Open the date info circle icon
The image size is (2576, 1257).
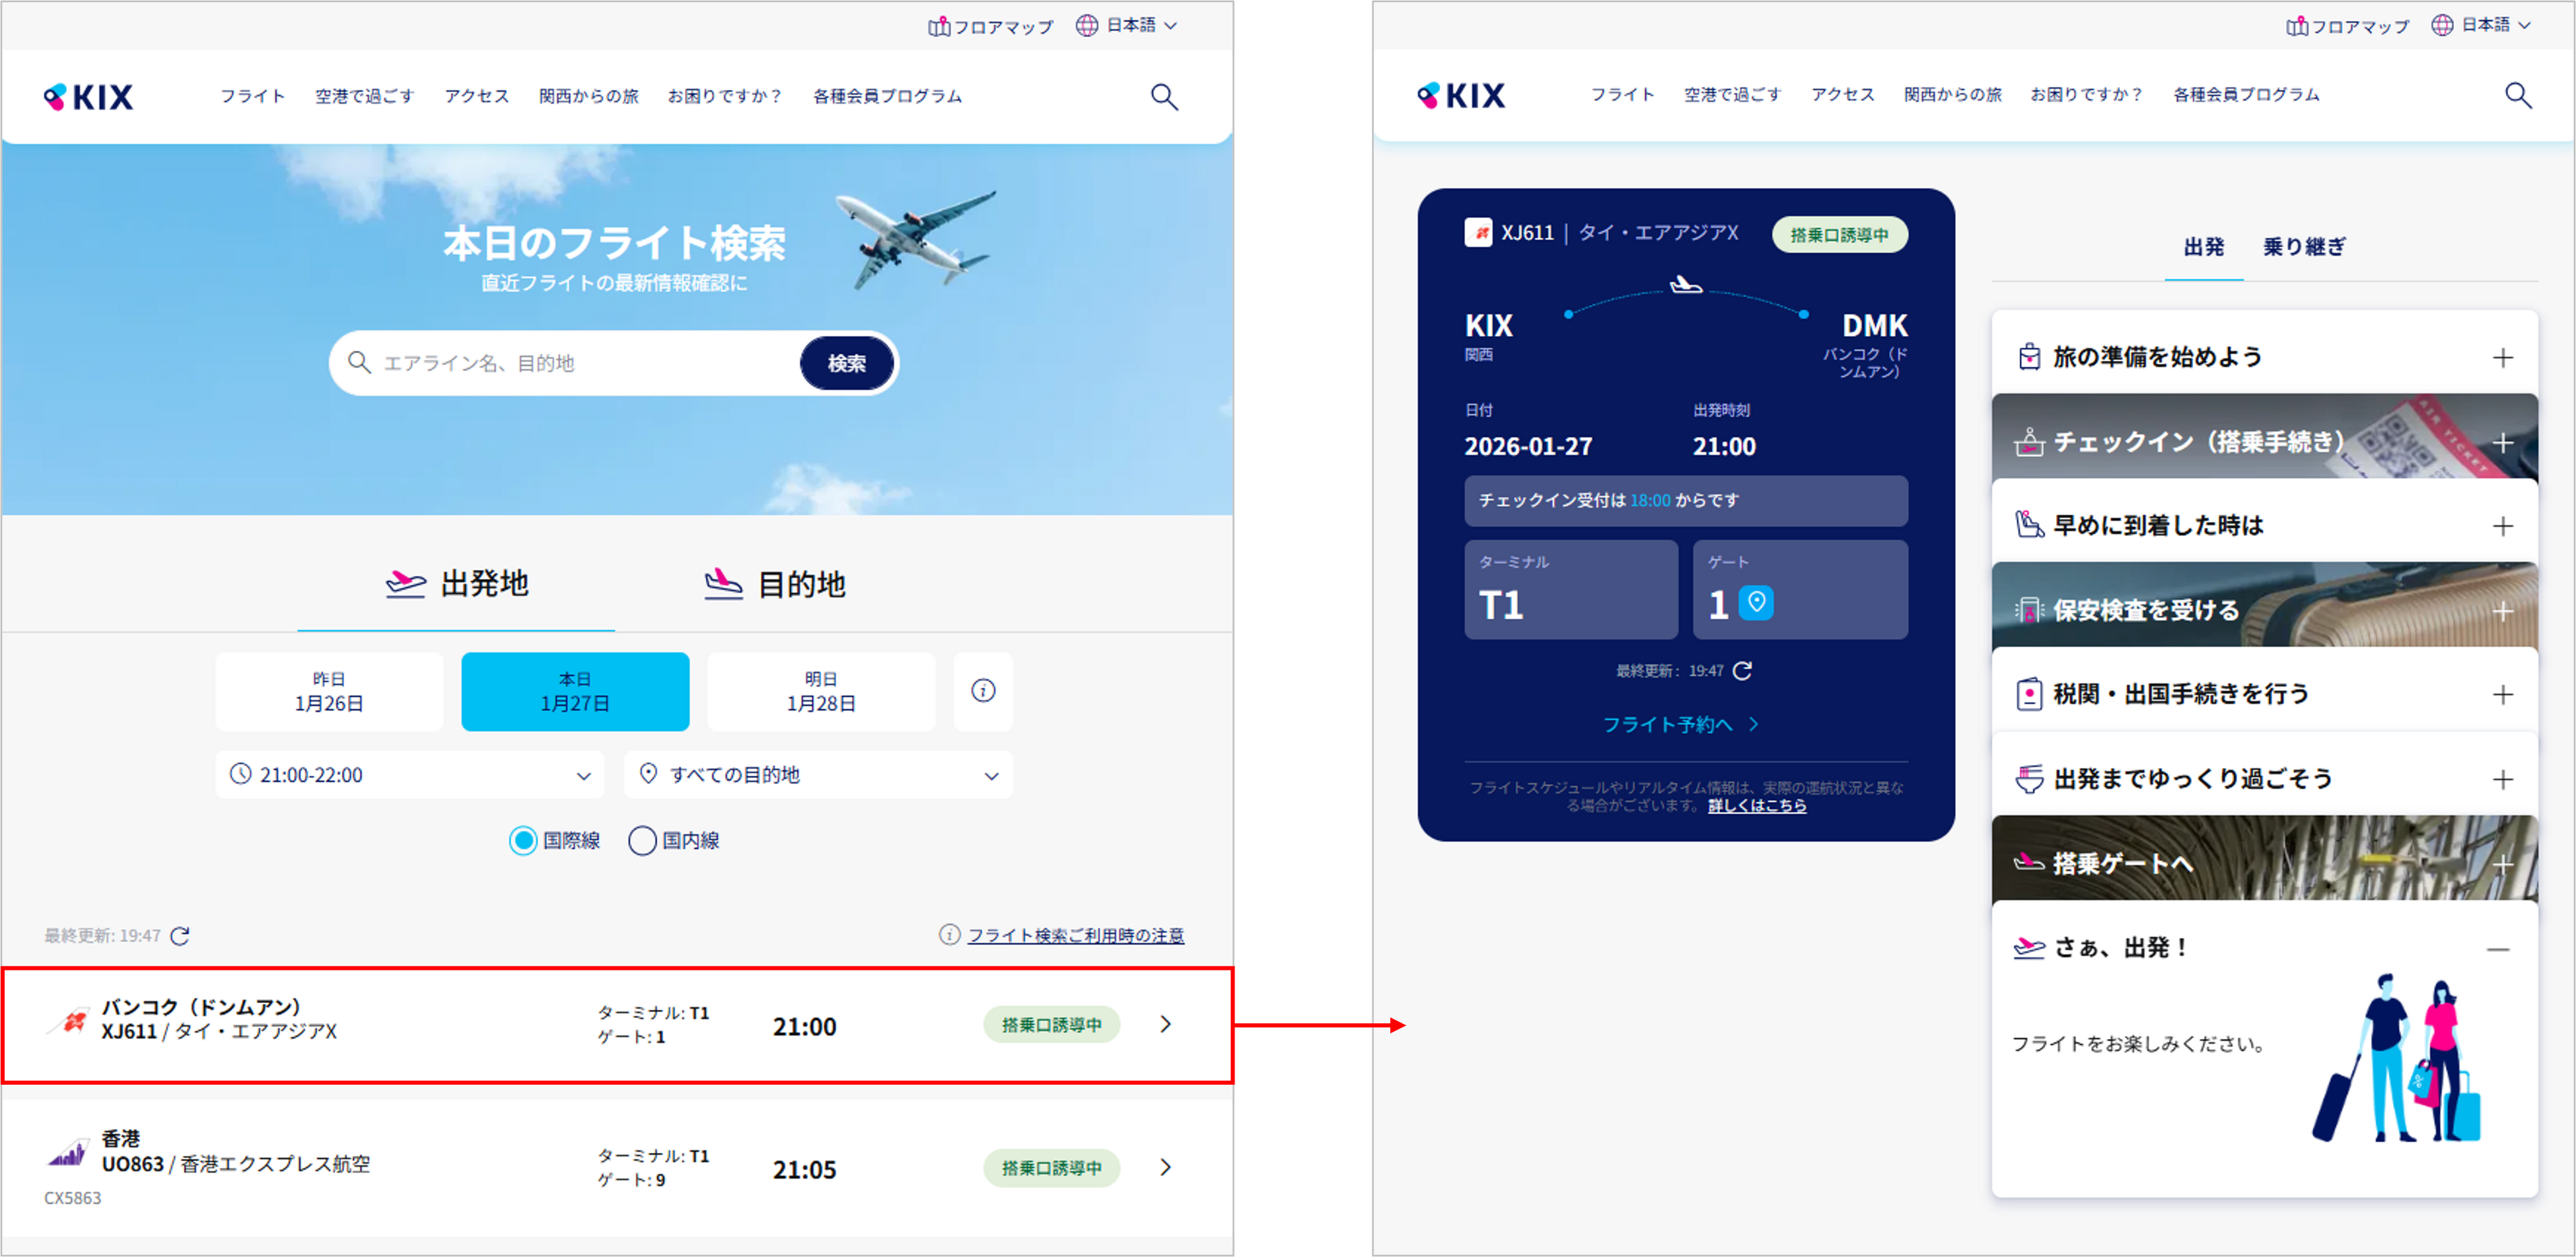[x=983, y=691]
